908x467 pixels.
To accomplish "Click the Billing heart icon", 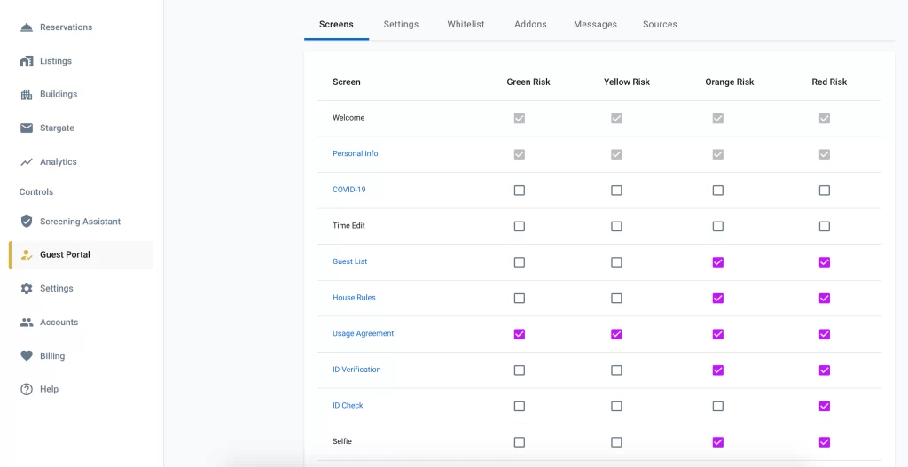I will click(x=27, y=356).
